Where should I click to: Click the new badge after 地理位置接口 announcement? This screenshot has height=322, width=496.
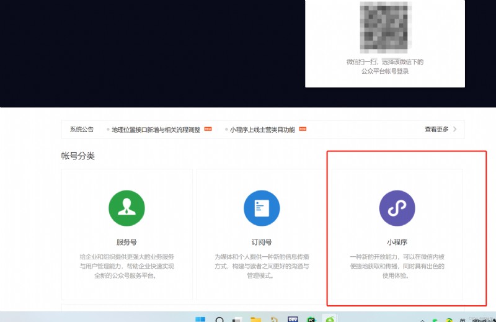[x=208, y=129]
